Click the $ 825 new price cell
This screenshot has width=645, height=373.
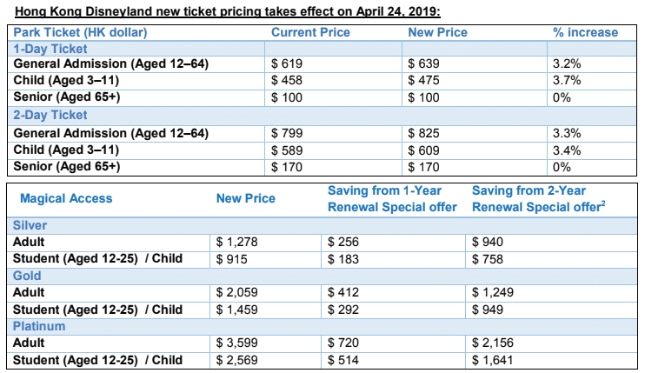tap(424, 133)
